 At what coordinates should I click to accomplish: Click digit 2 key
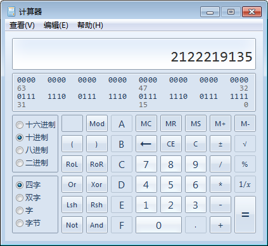click(x=171, y=205)
